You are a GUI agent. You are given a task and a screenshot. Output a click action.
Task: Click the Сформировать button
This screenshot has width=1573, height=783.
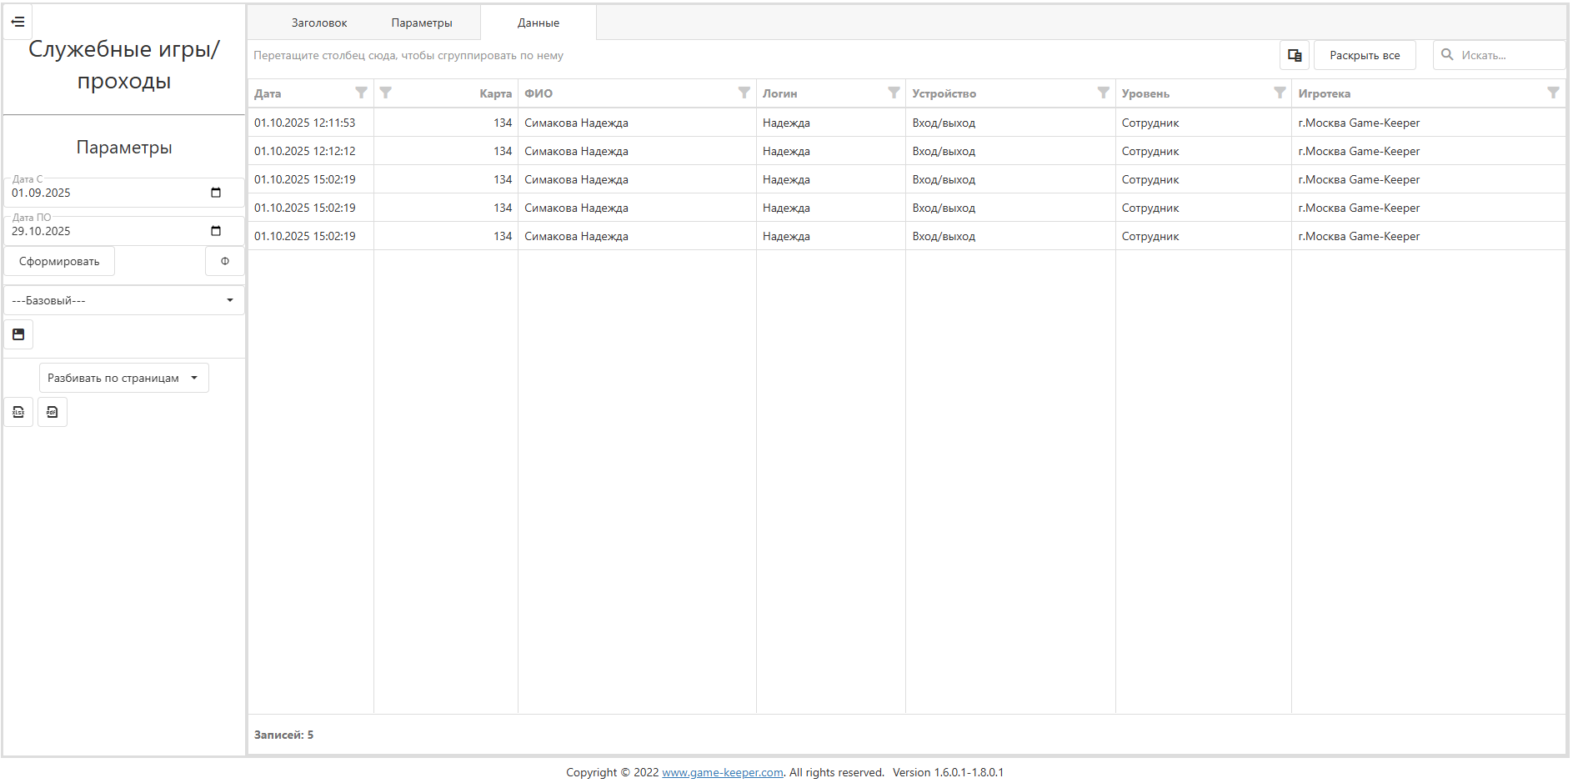coord(59,261)
